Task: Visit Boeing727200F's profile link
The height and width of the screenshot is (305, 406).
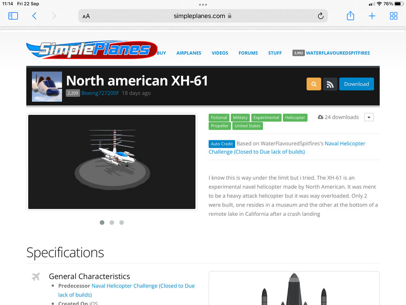Action: 100,93
